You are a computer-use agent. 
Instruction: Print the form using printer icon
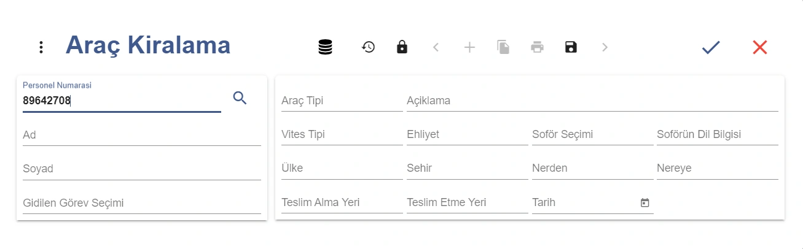coord(537,47)
